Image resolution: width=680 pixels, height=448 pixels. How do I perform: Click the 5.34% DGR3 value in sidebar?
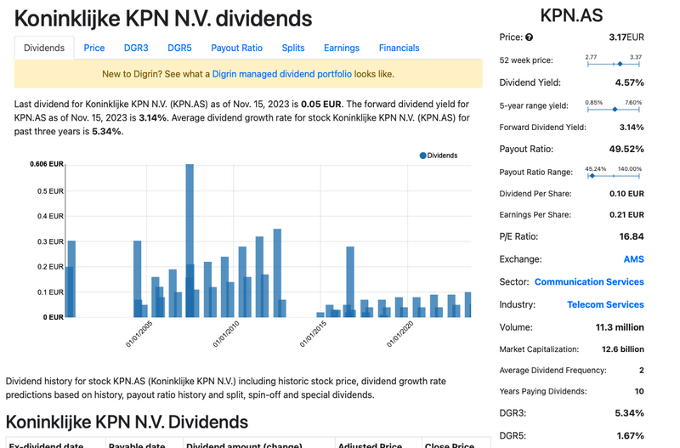click(629, 413)
